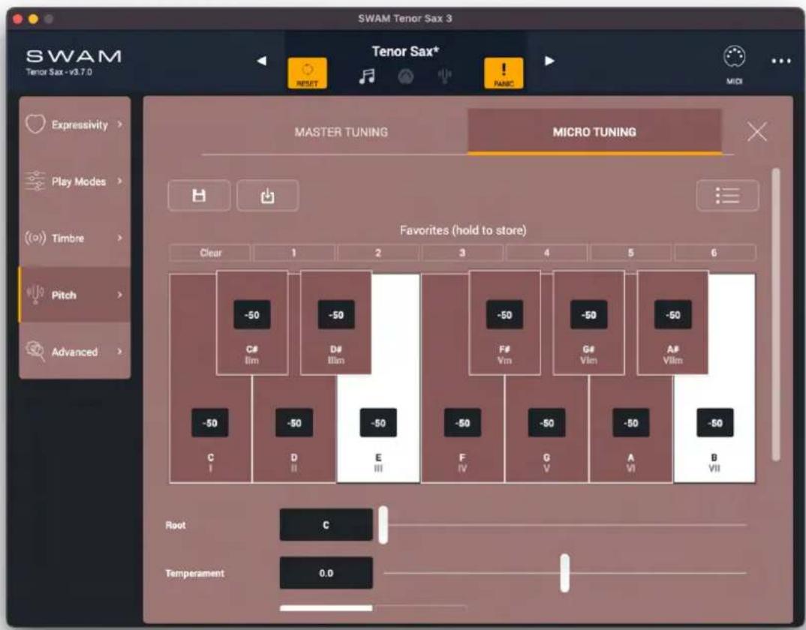Save micro tuning with floppy disk icon

point(199,195)
